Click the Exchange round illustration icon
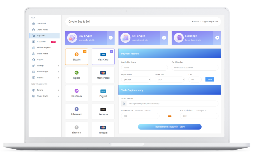Screen dimensions: 256x156 (x=179, y=38)
